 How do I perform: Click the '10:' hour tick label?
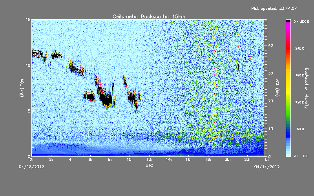[130, 160]
